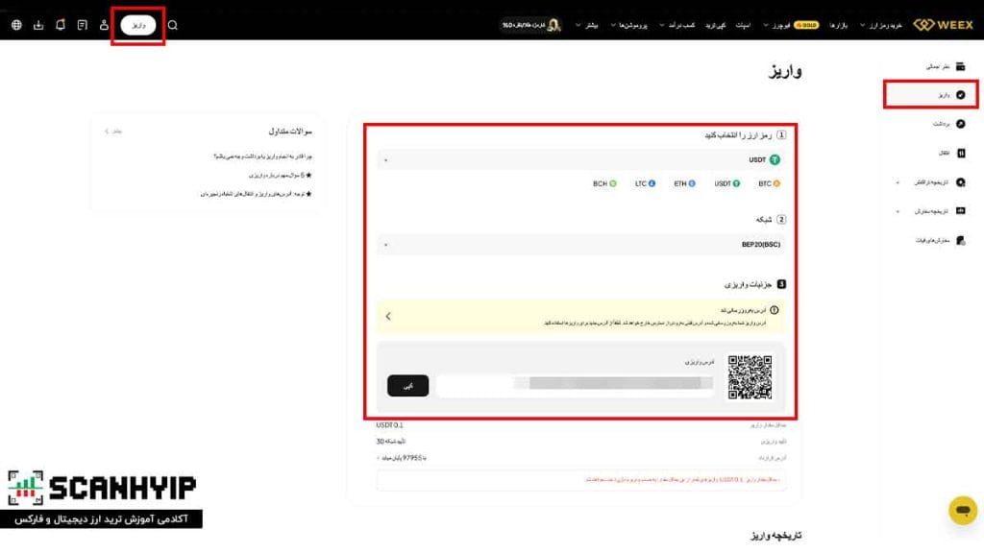984x553 pixels.
Task: Open the app download icon
Action: 38,25
